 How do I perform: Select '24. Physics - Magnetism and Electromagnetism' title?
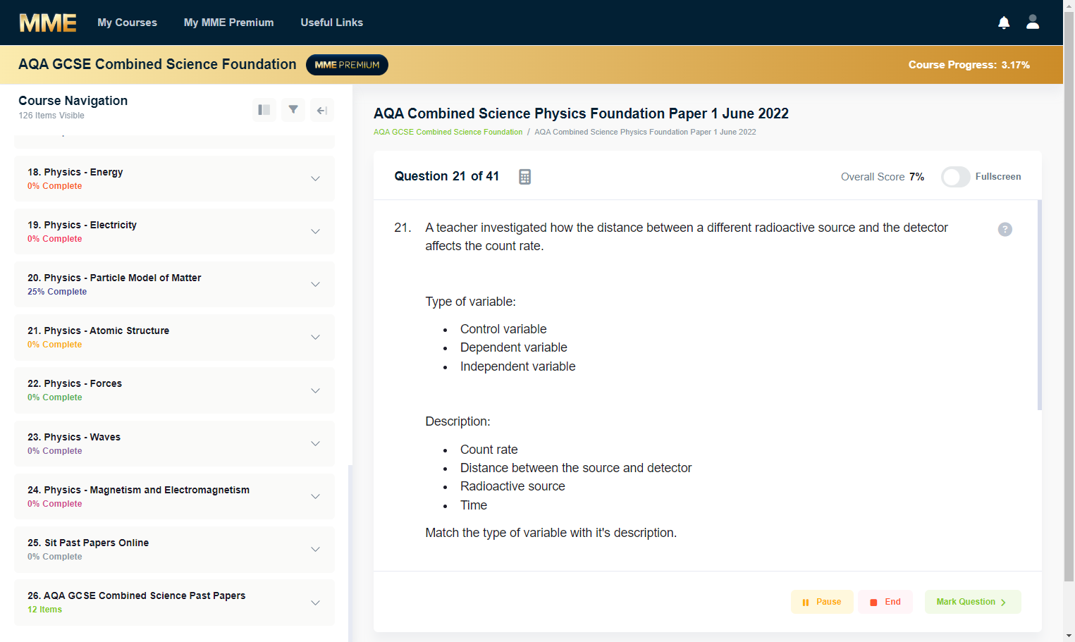pos(138,490)
